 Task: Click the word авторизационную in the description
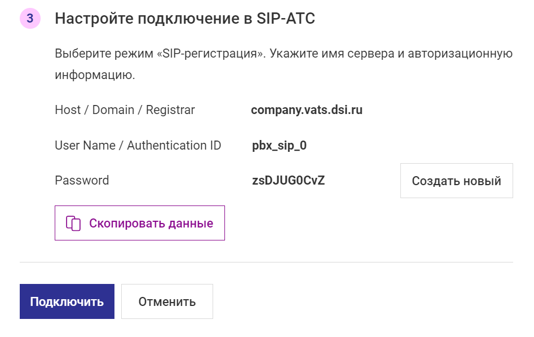tap(460, 54)
